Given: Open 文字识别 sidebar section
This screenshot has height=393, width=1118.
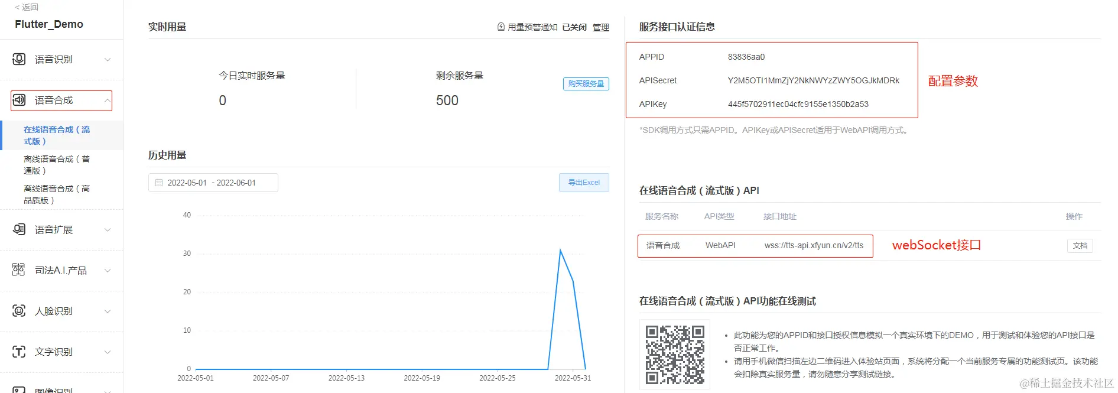Looking at the screenshot, I should pyautogui.click(x=62, y=352).
